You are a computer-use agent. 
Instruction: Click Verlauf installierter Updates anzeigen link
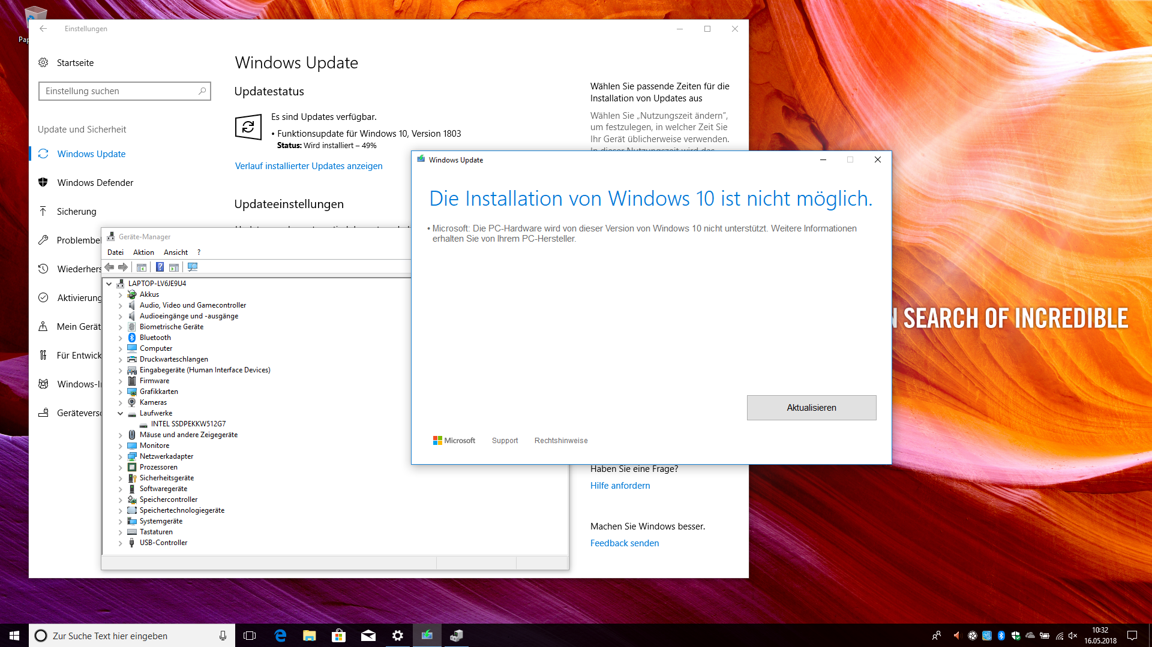coord(308,166)
